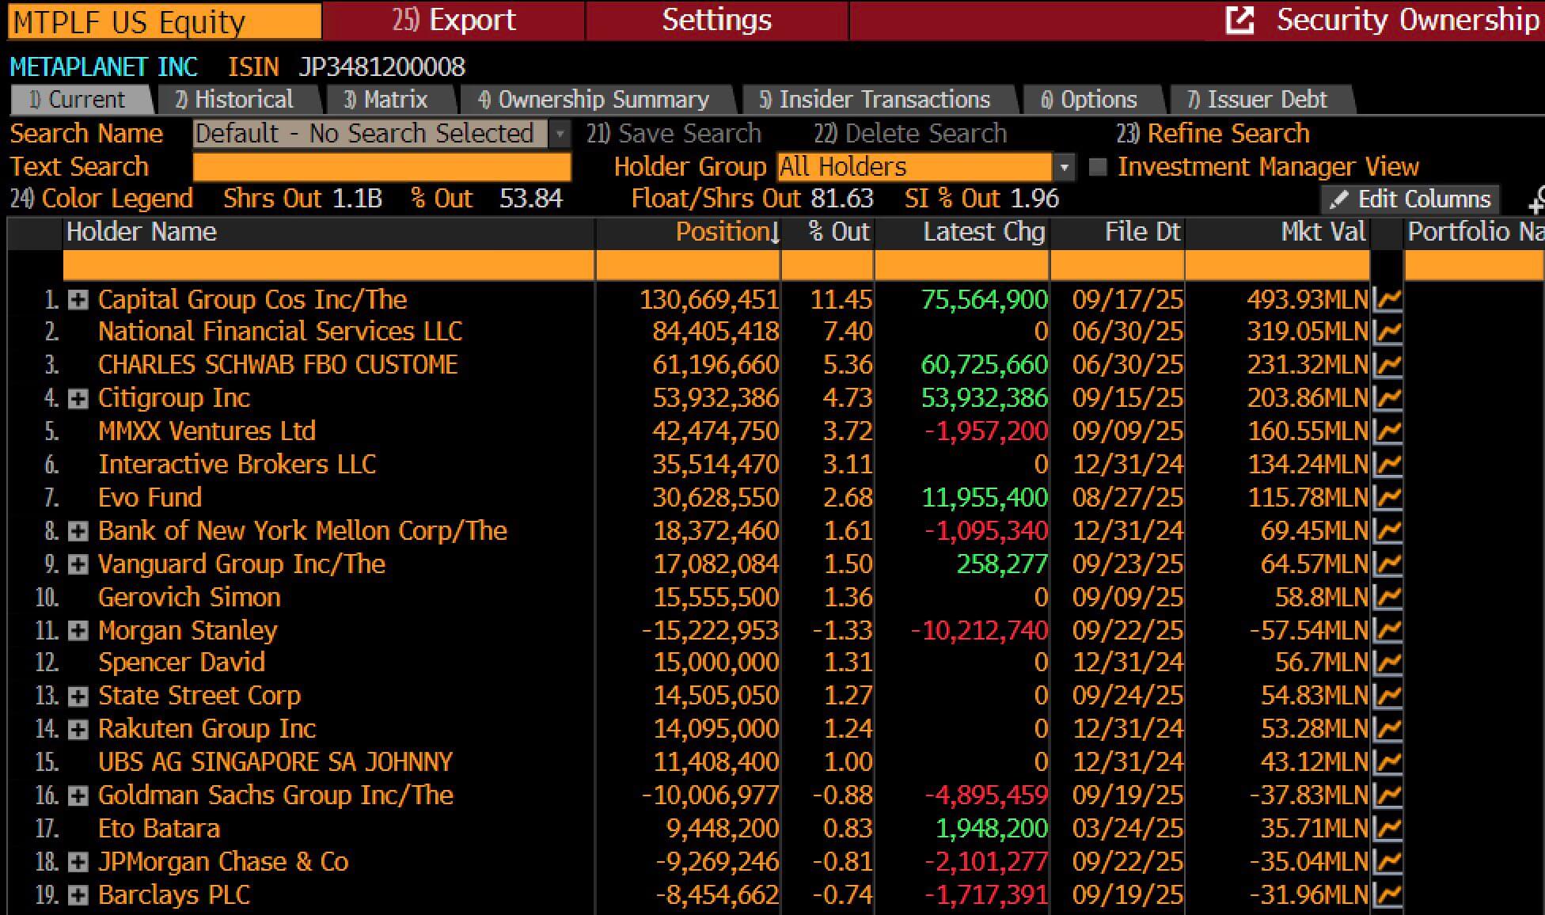
Task: Click the Export menu button
Action: pyautogui.click(x=453, y=19)
